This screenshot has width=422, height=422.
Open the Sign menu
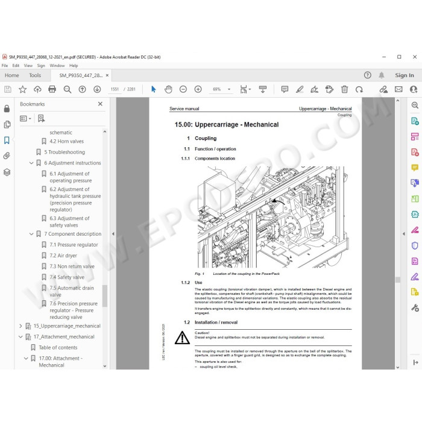point(41,65)
